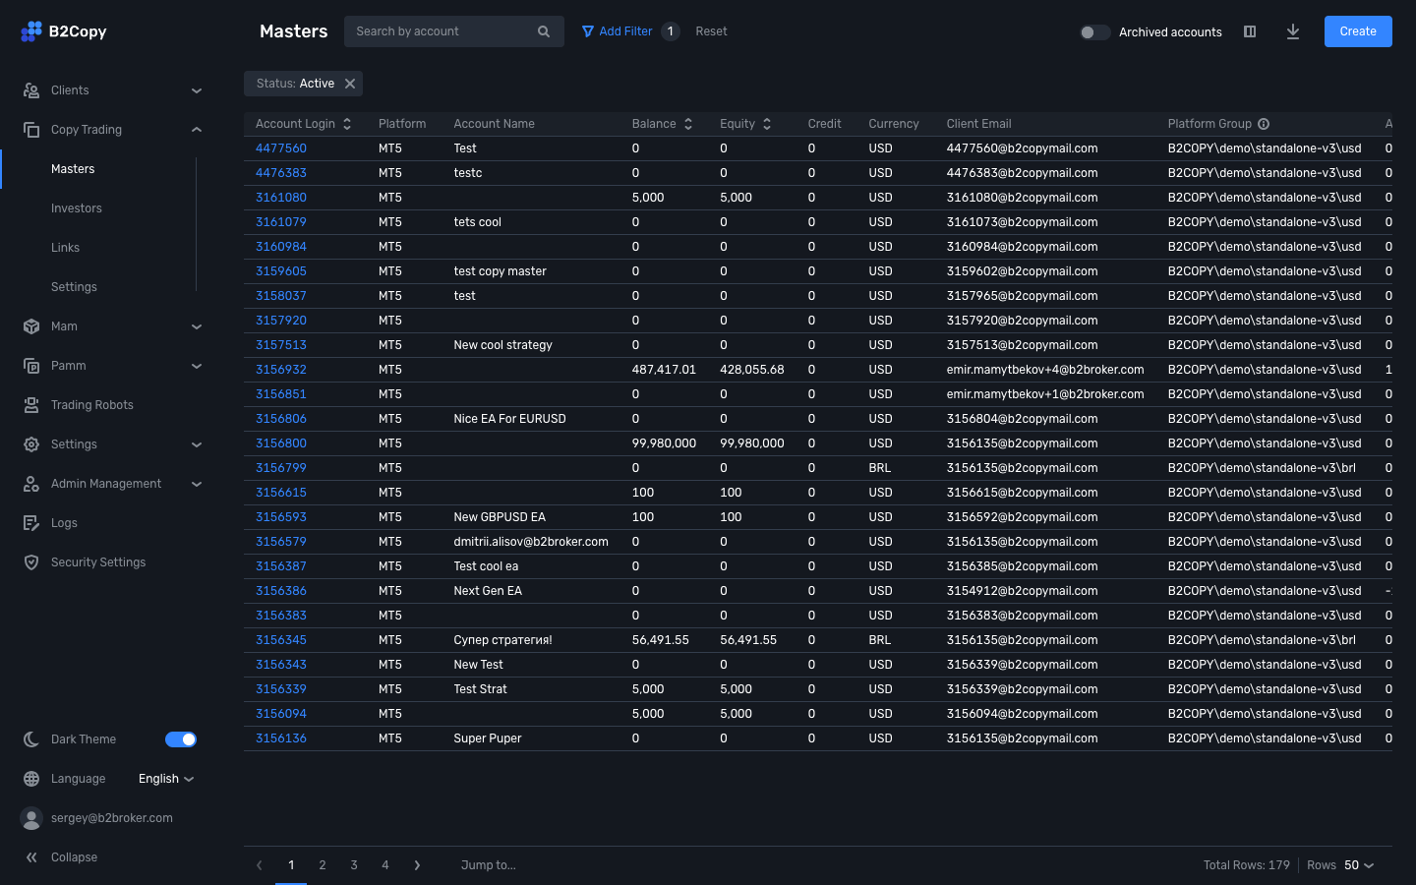Go to previous page arrow
The height and width of the screenshot is (885, 1416).
260,865
